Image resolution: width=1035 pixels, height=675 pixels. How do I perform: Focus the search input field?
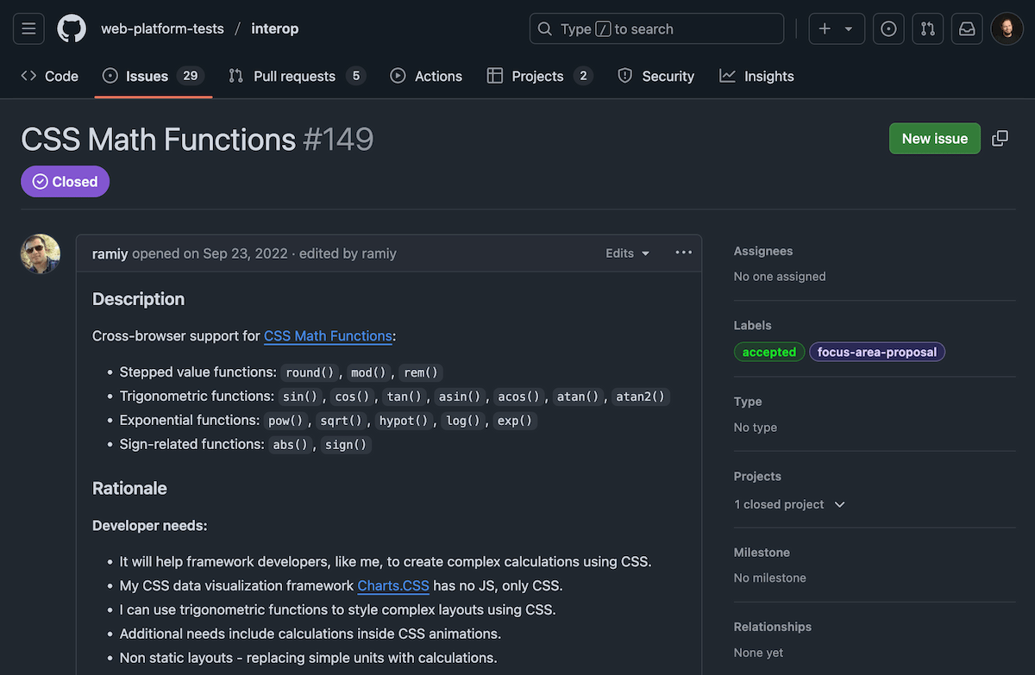tap(656, 28)
